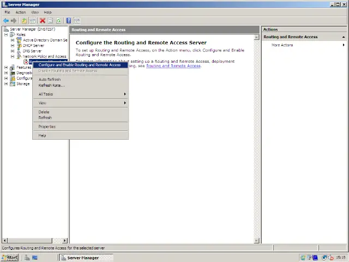Click tree pane left scroll arrow
The width and height of the screenshot is (349, 262).
click(x=4, y=241)
